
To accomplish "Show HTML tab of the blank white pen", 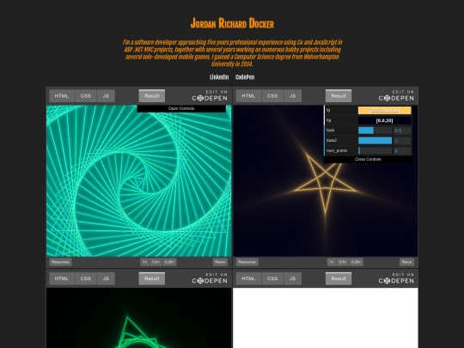I will click(x=248, y=278).
